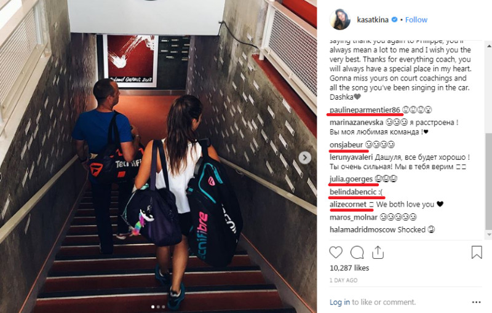Open comments via the speech bubble icon
The height and width of the screenshot is (313, 492).
pyautogui.click(x=357, y=253)
